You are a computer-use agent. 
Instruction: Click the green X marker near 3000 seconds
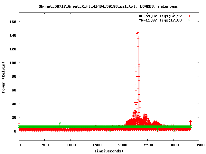click(x=174, y=130)
